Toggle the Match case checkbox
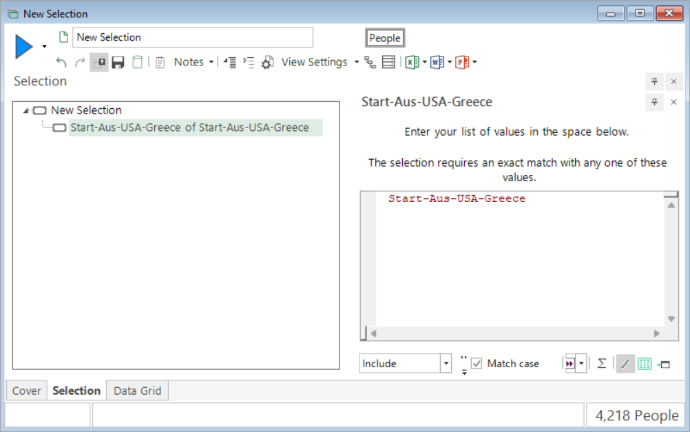 point(477,364)
